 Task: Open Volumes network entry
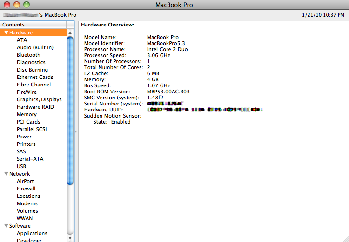click(27, 211)
